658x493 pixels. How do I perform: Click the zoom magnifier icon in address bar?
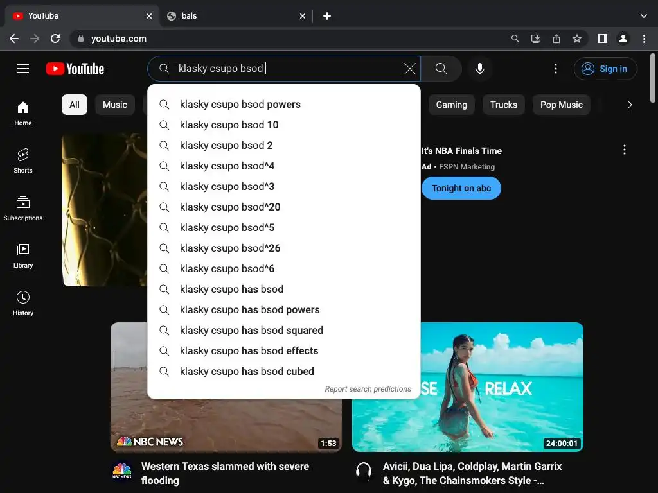(515, 39)
